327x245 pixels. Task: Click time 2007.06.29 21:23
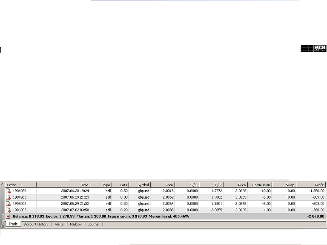pyautogui.click(x=75, y=197)
